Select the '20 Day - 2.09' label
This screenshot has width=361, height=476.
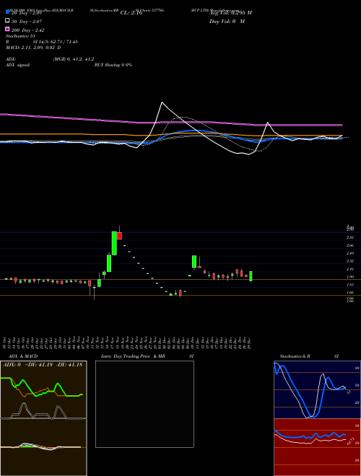click(26, 13)
